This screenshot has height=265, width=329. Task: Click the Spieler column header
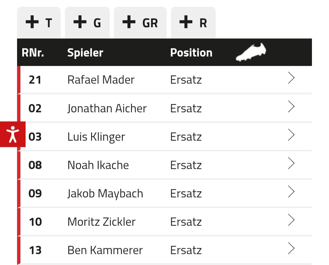[85, 53]
